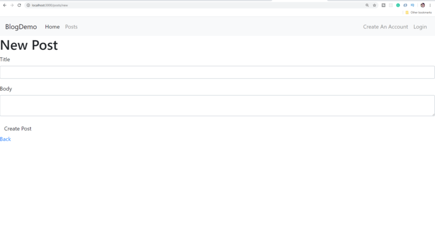Expand the Other bookmarks folder

419,12
